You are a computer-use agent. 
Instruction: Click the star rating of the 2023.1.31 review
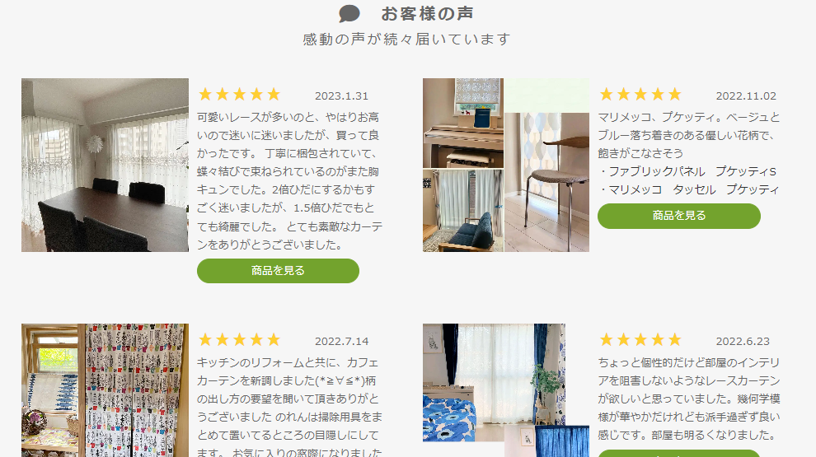[239, 95]
